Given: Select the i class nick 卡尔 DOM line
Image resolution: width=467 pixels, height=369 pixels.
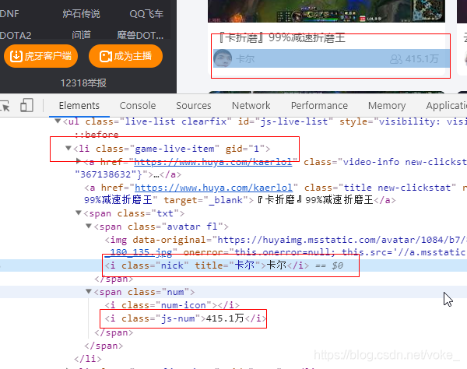Looking at the screenshot, I should pos(224,265).
